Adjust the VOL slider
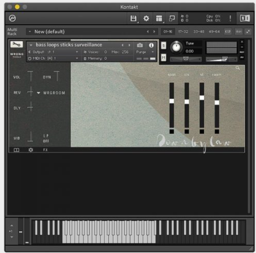This screenshot has height=253, width=256. [x=30, y=76]
